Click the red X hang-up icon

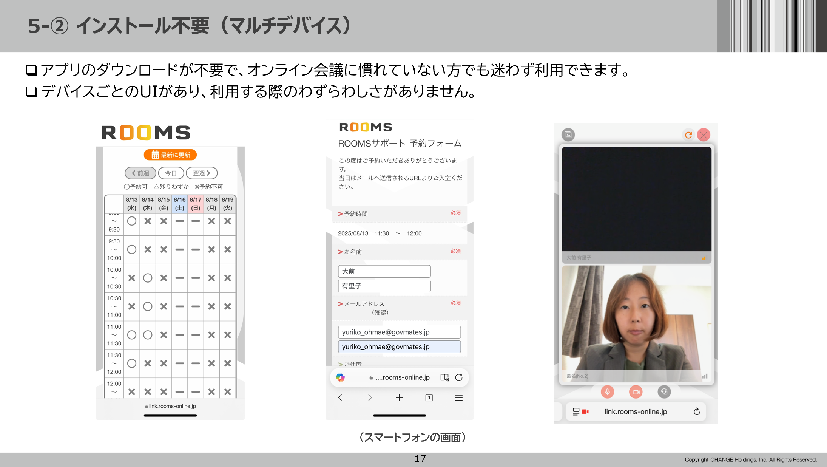tap(704, 135)
